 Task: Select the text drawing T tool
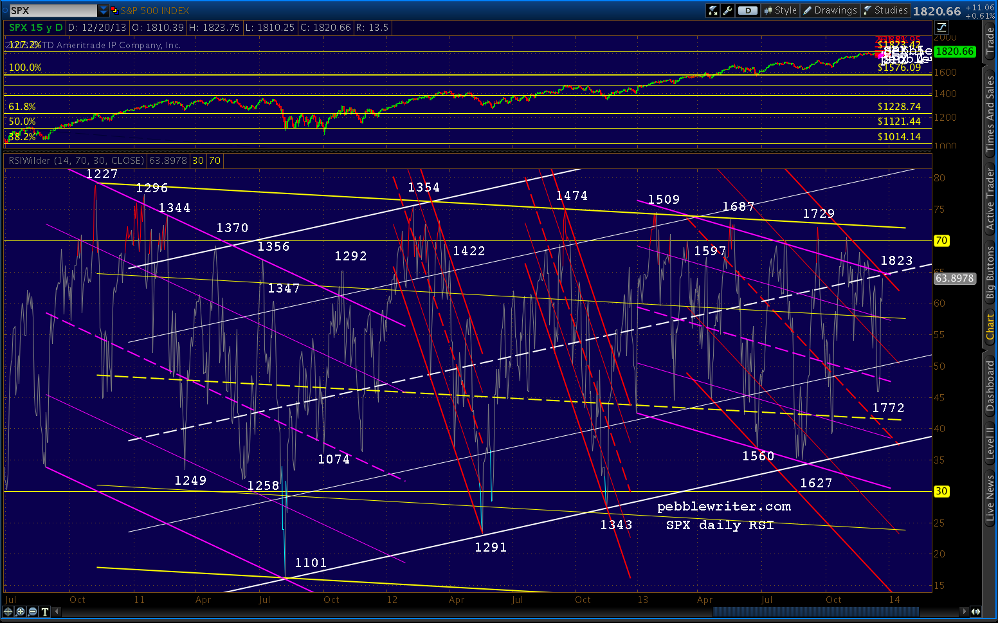[45, 611]
